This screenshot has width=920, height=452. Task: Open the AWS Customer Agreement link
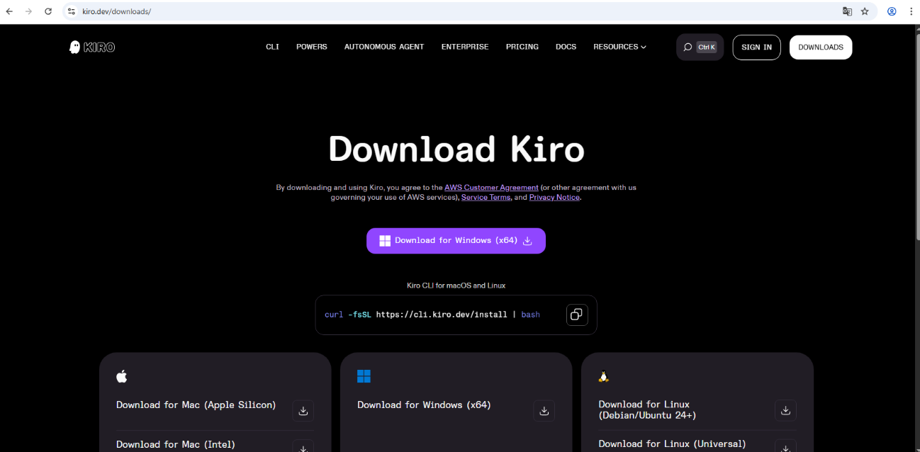pos(491,187)
